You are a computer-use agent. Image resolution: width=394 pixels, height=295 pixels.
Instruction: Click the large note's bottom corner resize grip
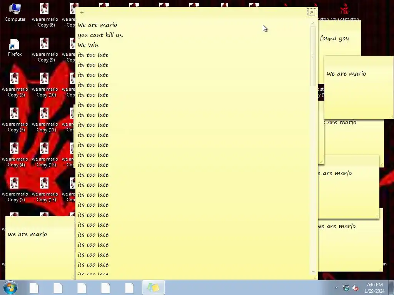(x=316, y=277)
